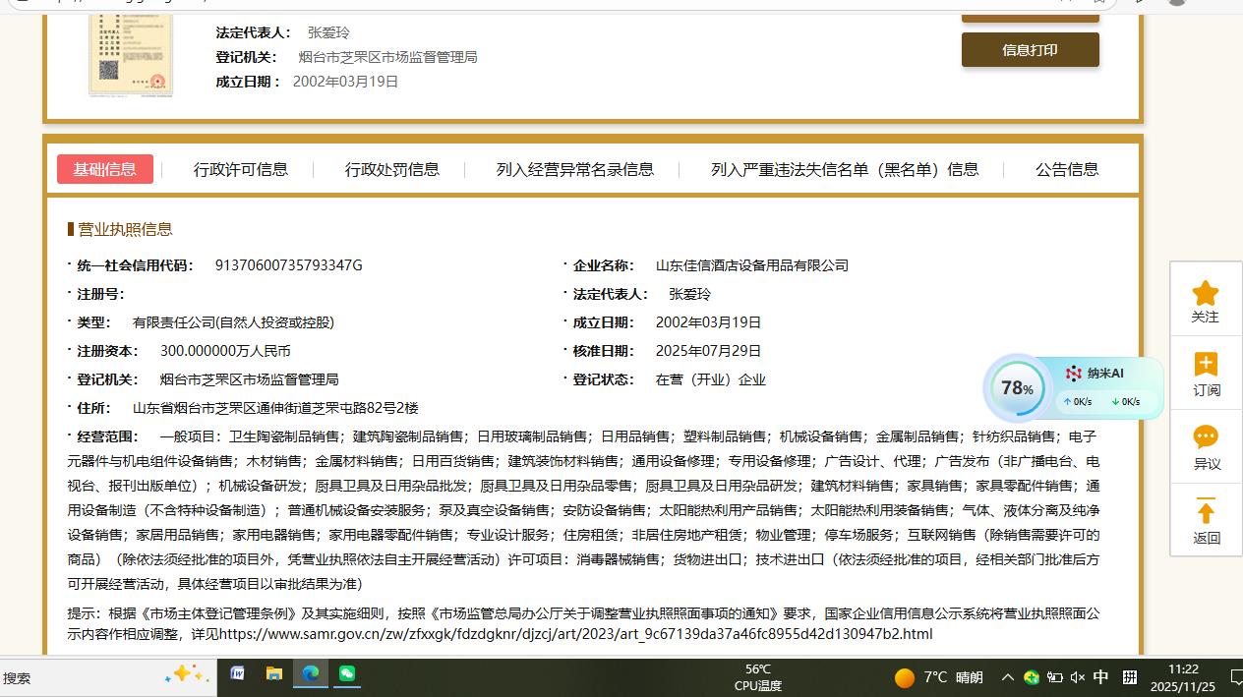The image size is (1243, 697).
Task: Click the 信息打印 button
Action: click(x=1030, y=50)
